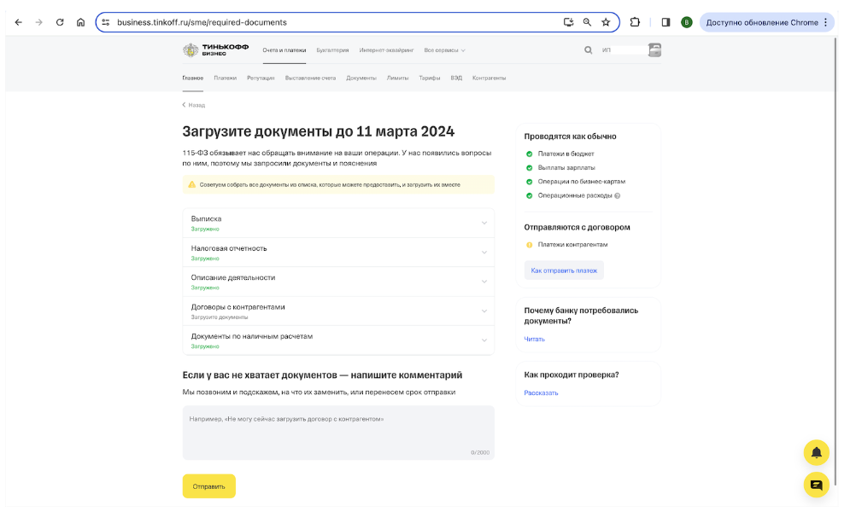Open the Лимиты sub-tab
The image size is (862, 523).
pos(397,78)
